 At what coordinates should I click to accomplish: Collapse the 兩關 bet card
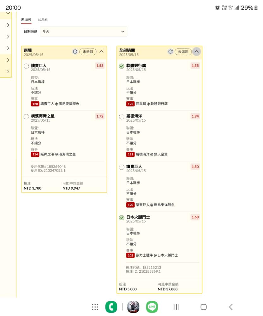101,52
